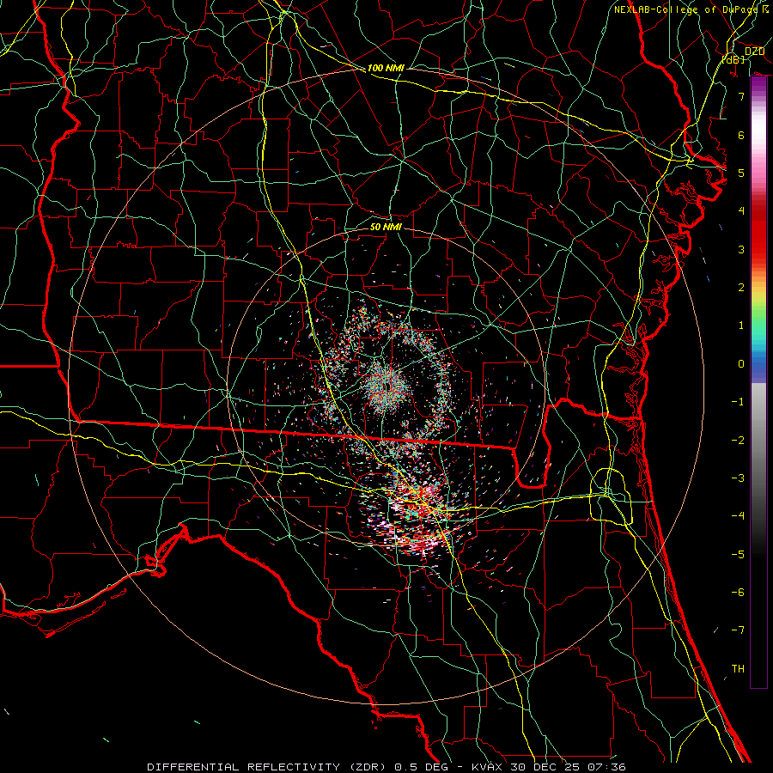Click the "KVAX 30 DEC 25 07:36" timestamp text
The width and height of the screenshot is (773, 773).
[549, 767]
